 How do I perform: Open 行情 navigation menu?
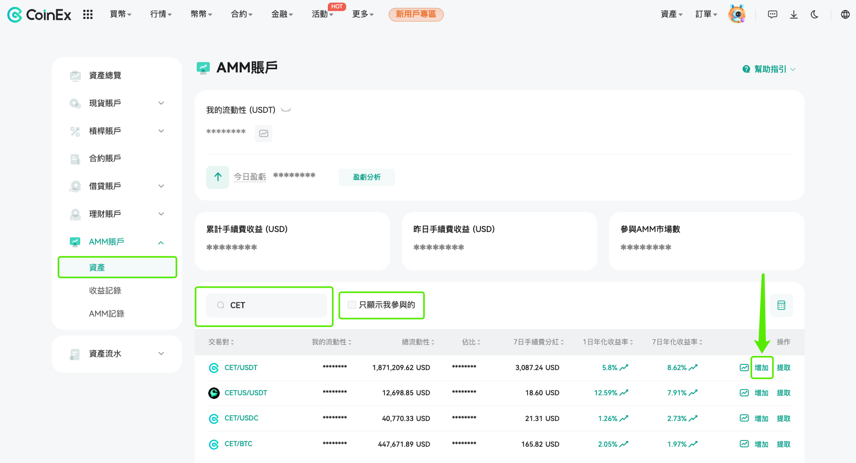point(161,14)
